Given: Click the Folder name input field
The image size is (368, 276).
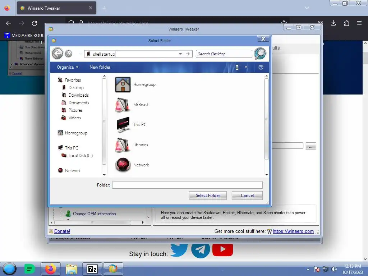Looking at the screenshot, I should point(187,185).
